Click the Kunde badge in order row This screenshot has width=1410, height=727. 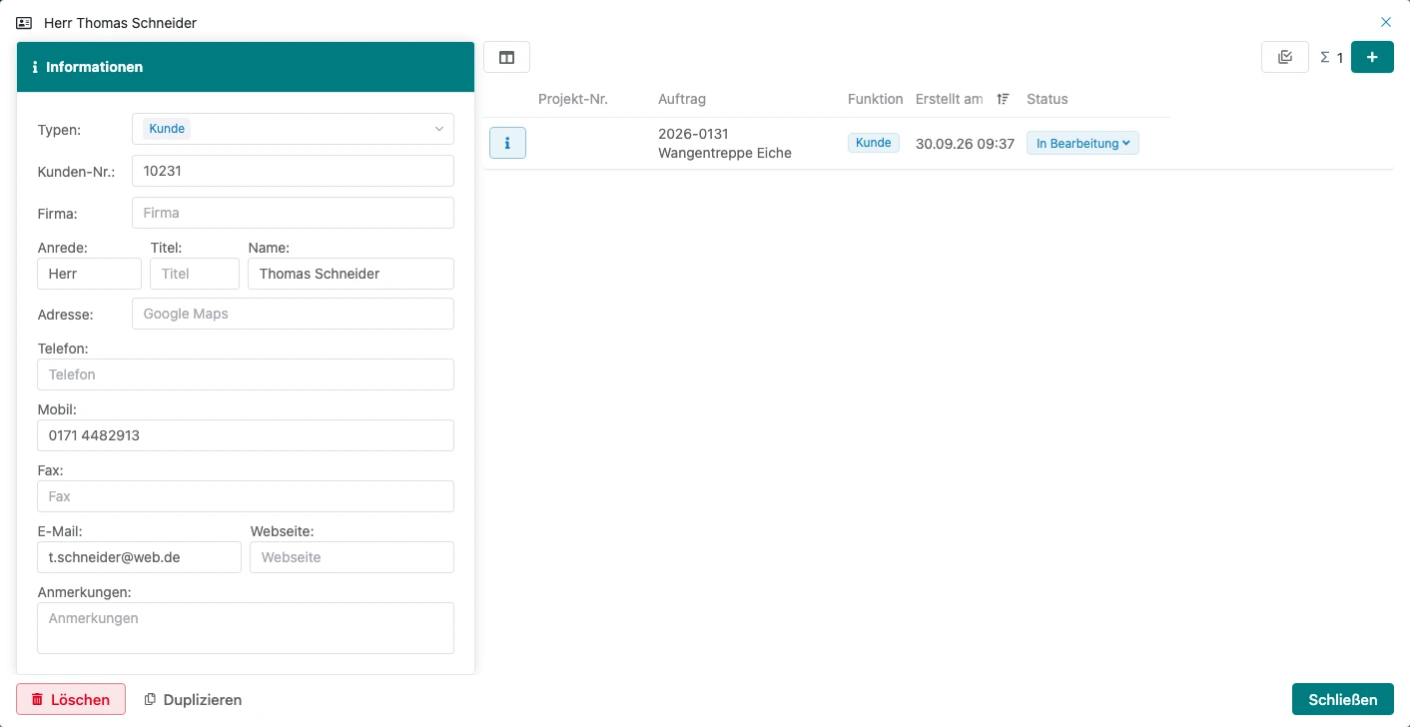(x=874, y=143)
